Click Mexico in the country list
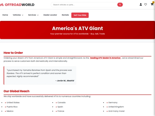 [10, 111]
